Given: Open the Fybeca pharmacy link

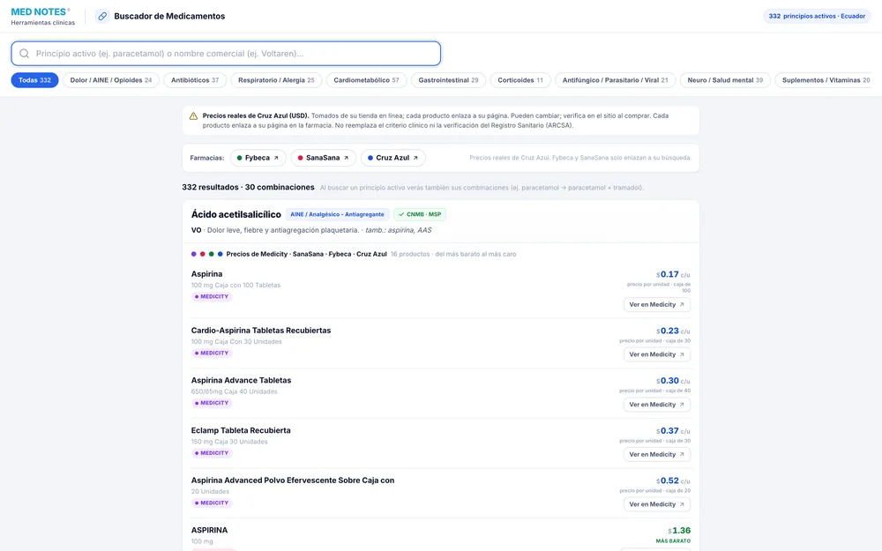Looking at the screenshot, I should [x=258, y=158].
